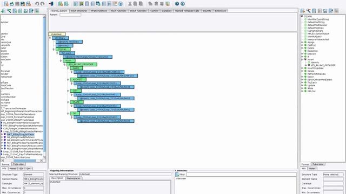Open the Namespaces tab in Mapping Information

74,178
